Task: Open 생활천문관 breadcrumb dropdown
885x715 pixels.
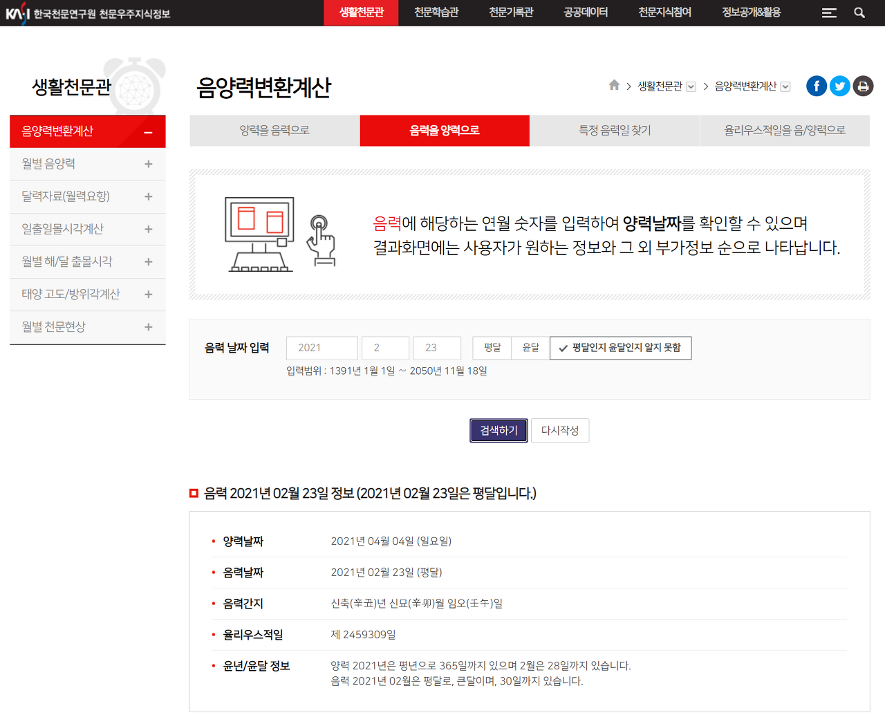Action: (691, 86)
